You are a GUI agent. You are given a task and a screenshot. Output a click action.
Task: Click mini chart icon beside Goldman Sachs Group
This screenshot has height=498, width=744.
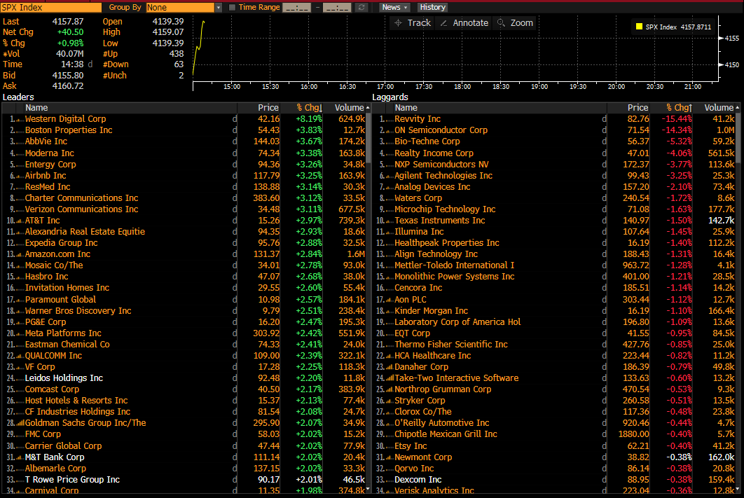click(20, 423)
